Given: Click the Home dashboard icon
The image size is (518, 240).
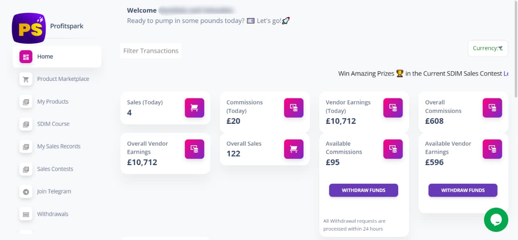Looking at the screenshot, I should (x=26, y=57).
